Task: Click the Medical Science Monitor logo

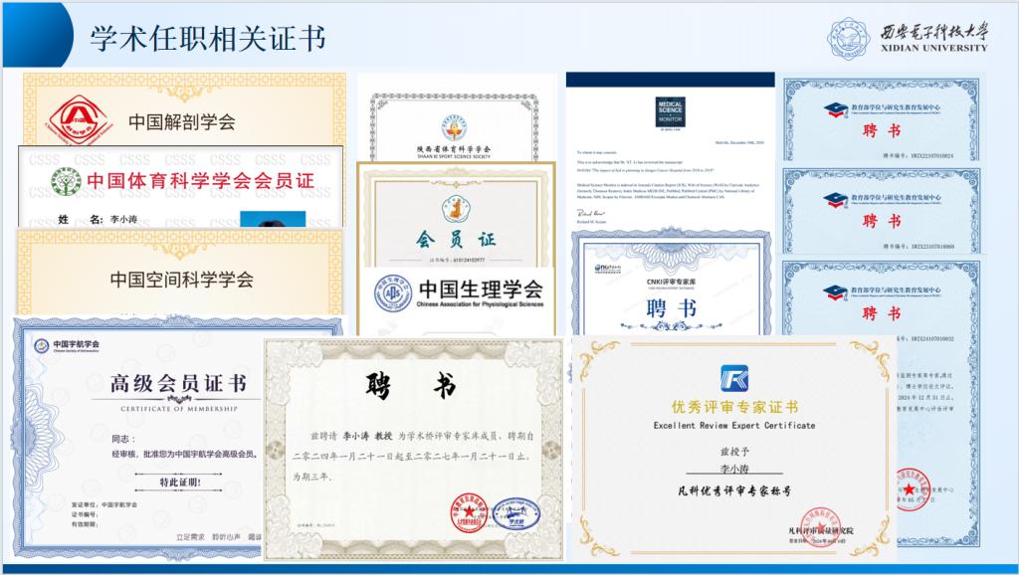Action: coord(670,112)
